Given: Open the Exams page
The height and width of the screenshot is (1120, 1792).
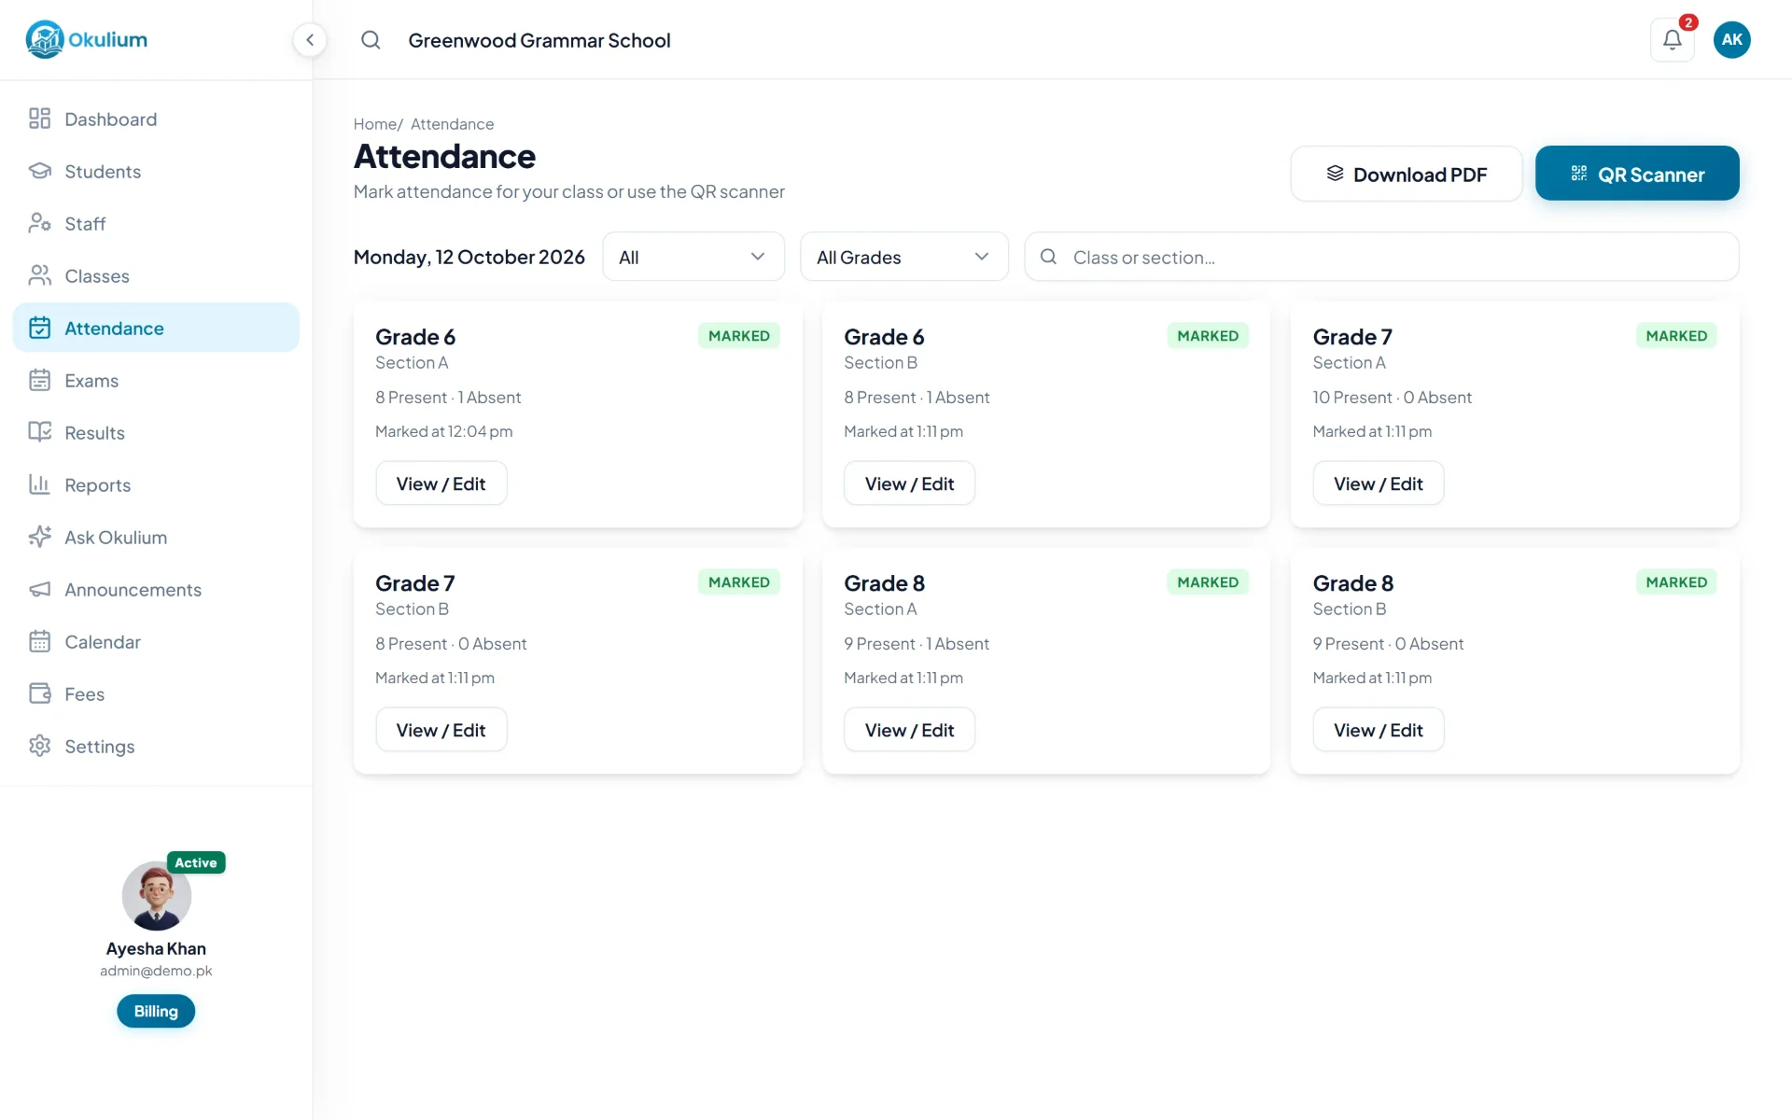Looking at the screenshot, I should (x=156, y=381).
